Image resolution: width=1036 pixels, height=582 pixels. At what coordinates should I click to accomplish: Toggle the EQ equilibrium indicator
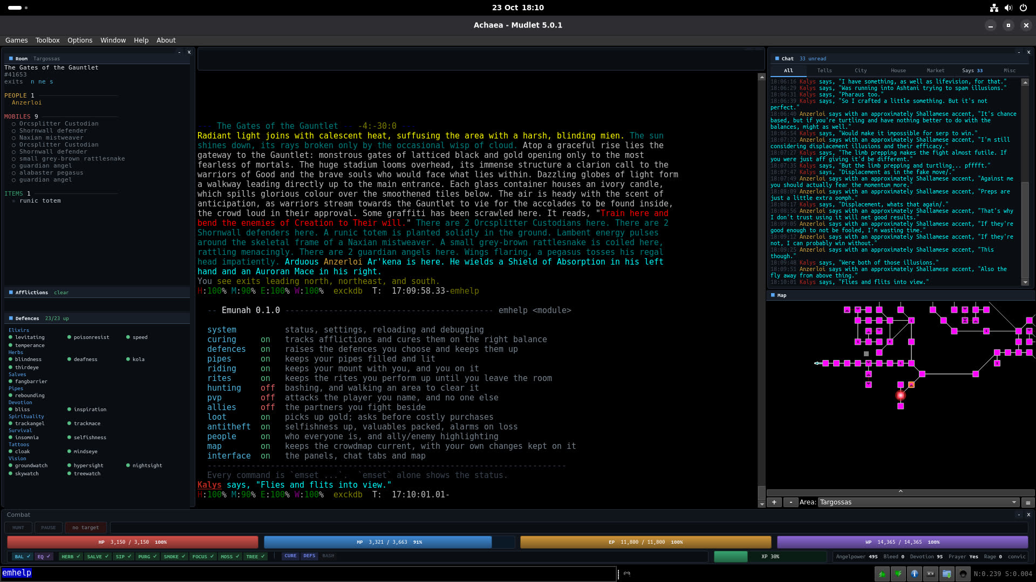point(44,557)
